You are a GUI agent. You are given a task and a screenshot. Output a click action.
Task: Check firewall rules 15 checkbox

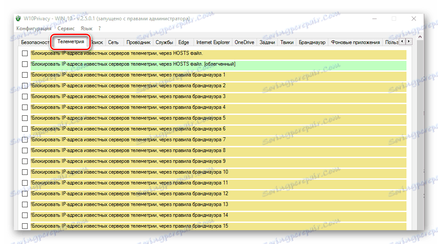point(25,226)
